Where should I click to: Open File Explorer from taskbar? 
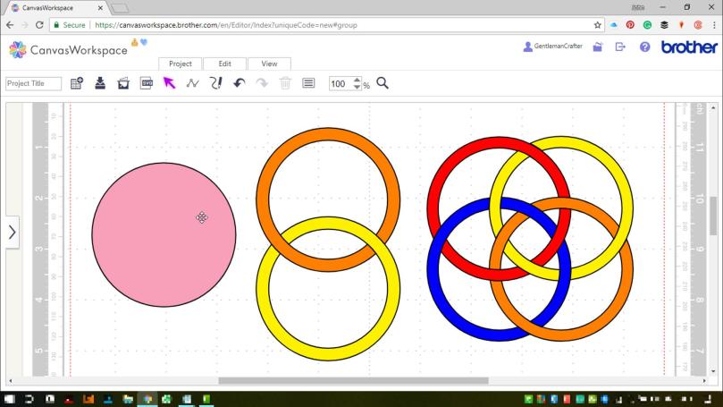[x=128, y=399]
